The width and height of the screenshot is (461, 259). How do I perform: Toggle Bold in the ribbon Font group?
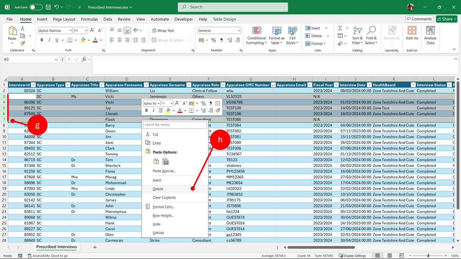[42, 40]
